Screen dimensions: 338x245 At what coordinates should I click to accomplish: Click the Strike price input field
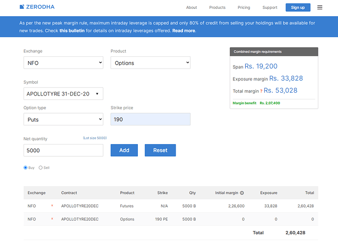click(151, 119)
